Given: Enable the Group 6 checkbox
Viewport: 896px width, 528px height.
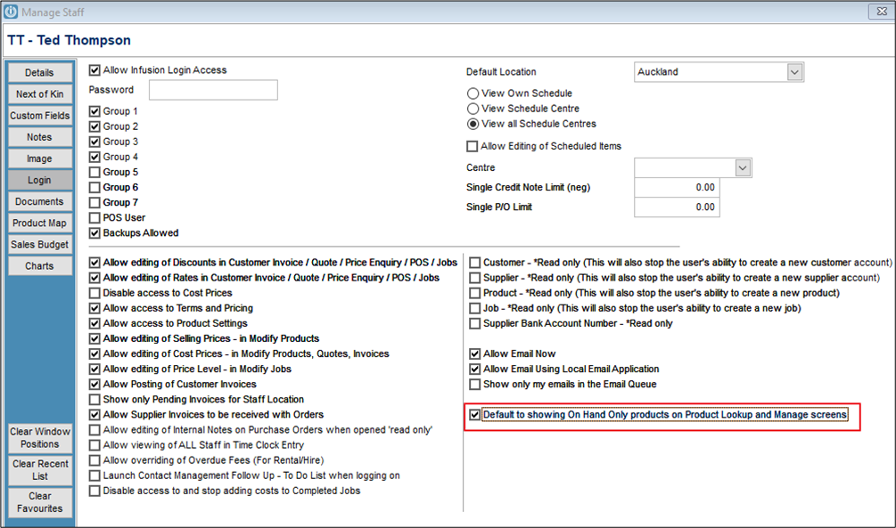Looking at the screenshot, I should [x=95, y=187].
